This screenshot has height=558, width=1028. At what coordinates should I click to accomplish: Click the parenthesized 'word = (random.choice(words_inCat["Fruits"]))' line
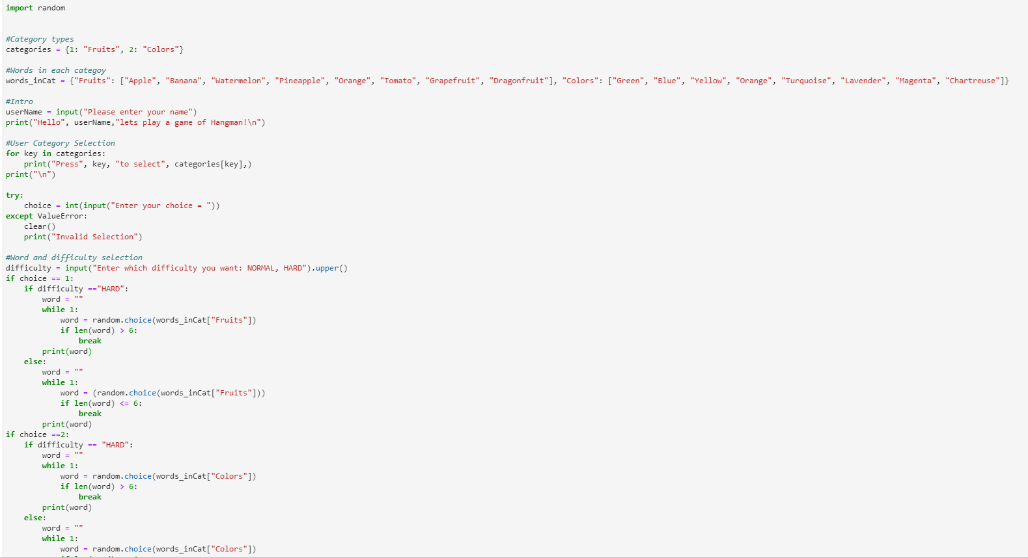pyautogui.click(x=163, y=393)
